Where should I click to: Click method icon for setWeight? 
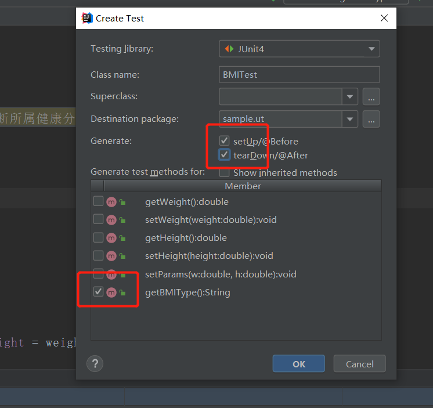111,220
